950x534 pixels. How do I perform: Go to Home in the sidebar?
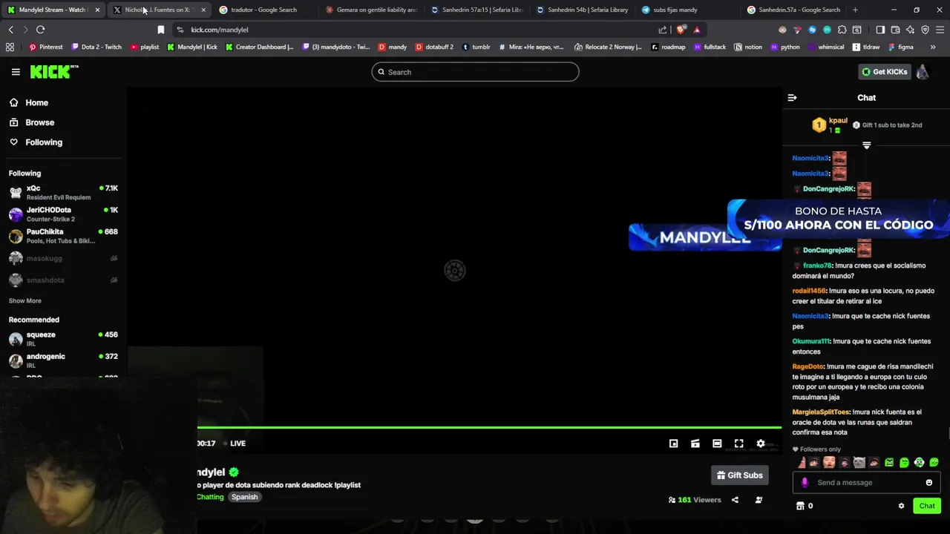click(x=29, y=102)
